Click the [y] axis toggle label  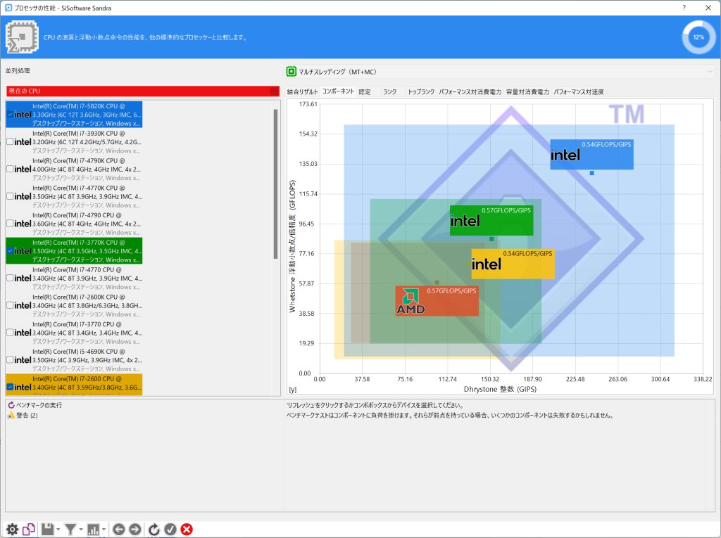[x=292, y=390]
